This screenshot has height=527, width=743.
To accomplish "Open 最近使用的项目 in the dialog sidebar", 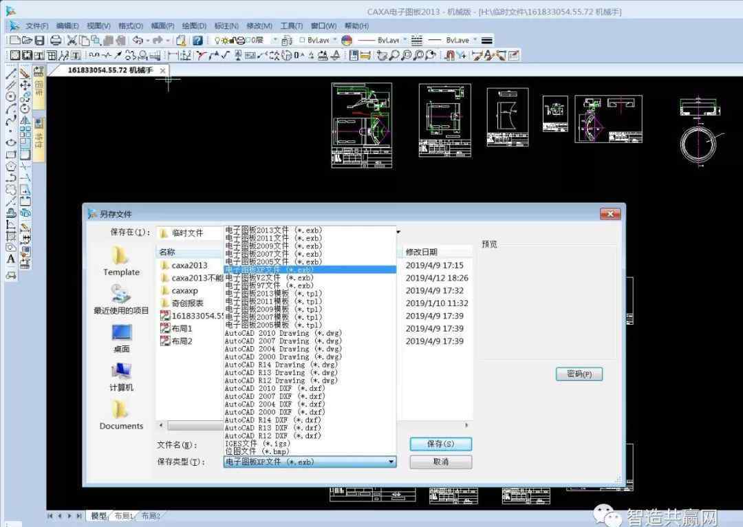I will pyautogui.click(x=121, y=299).
